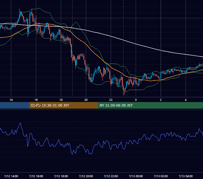Click hour label 22 on price chart axis

(x=111, y=100)
